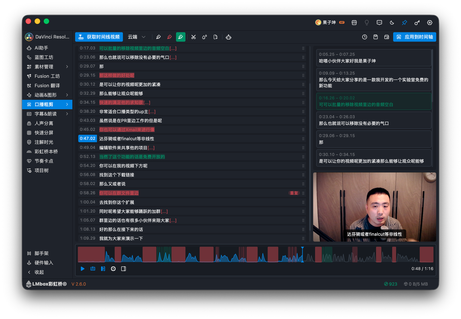Toggle the blue pin window icon

tap(405, 22)
